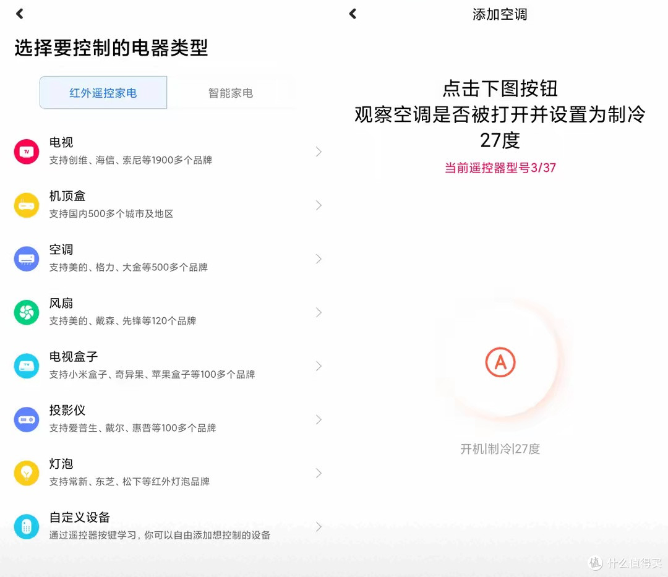Screen dimensions: 668x577
Task: Tap the blue 投影仪 projector icon
Action: tap(27, 419)
